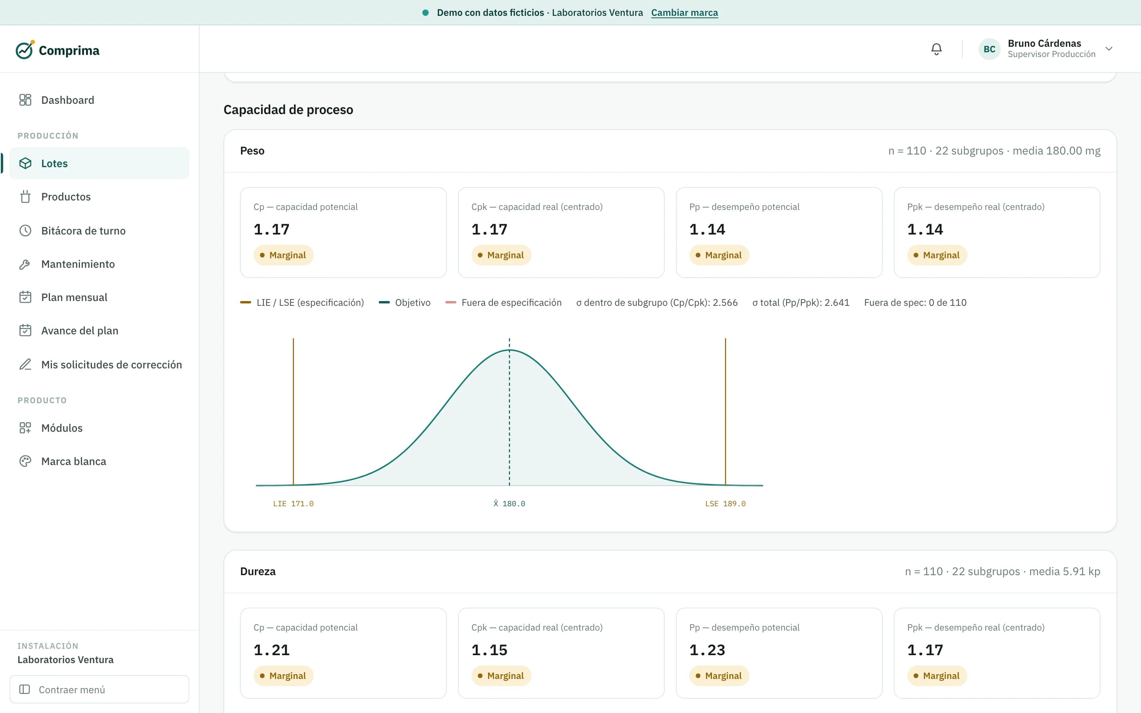Click the text 'Fuera de spec: 0 de 110'
This screenshot has width=1141, height=713.
pos(915,302)
